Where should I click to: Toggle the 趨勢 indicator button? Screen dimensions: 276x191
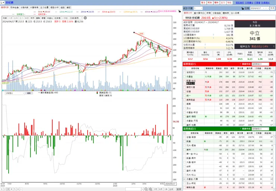[38, 18]
